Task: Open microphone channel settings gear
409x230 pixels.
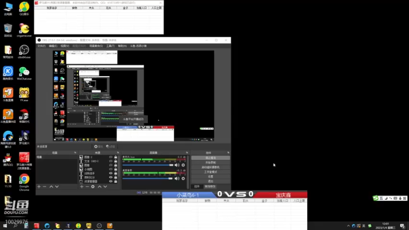Action: (x=183, y=165)
